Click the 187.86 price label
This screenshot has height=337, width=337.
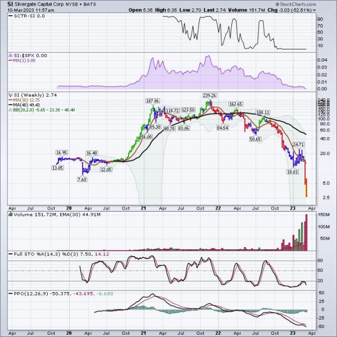(x=152, y=101)
